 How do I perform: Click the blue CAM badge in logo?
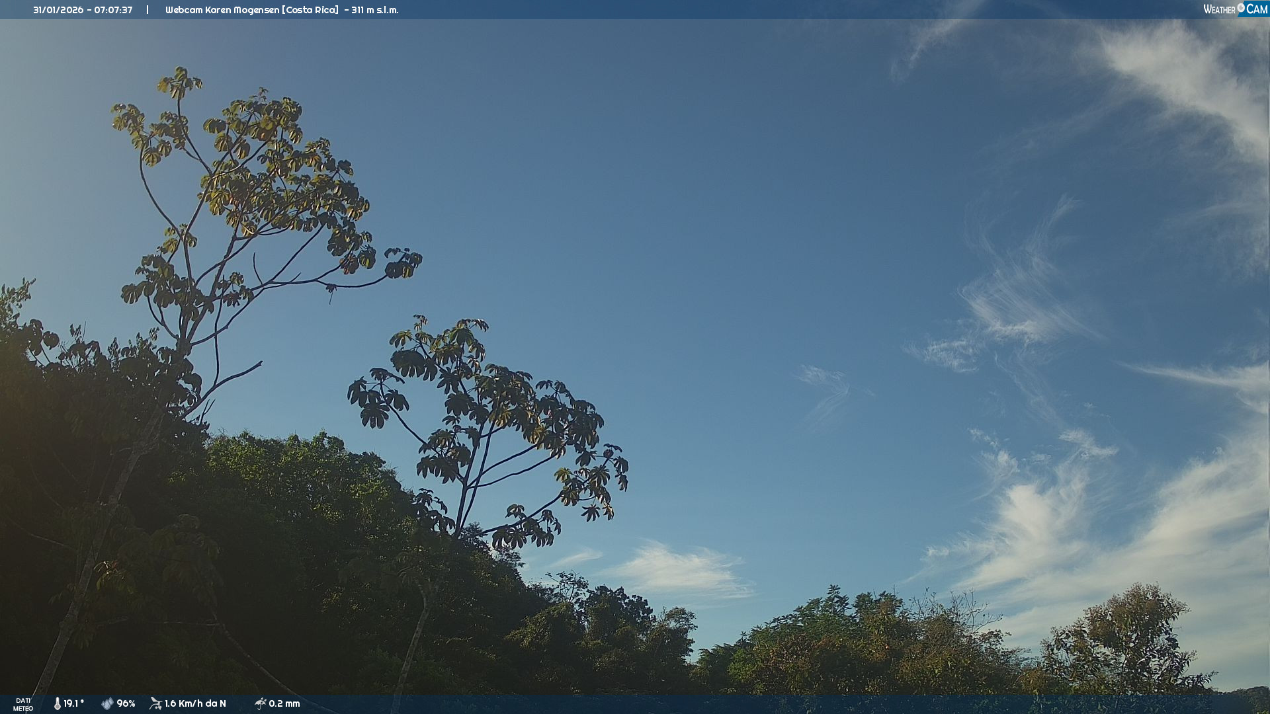point(1256,9)
